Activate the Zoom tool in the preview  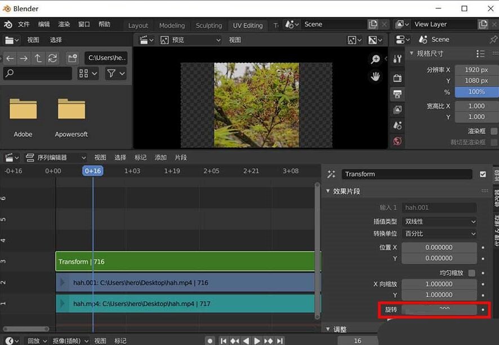(x=376, y=59)
